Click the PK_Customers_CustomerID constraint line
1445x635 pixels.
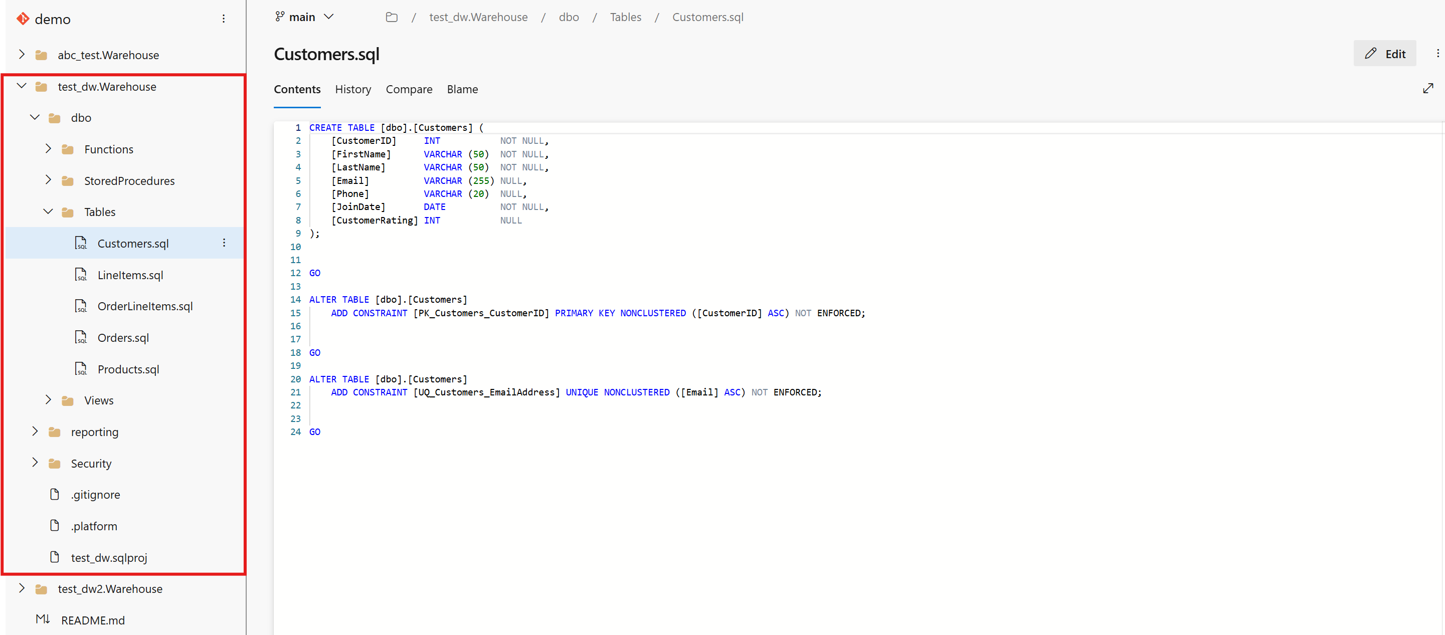pos(598,313)
